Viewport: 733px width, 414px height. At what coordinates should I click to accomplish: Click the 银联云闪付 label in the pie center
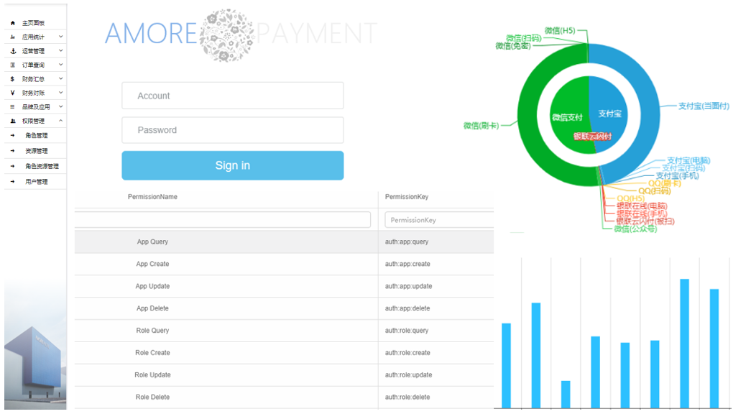point(593,137)
